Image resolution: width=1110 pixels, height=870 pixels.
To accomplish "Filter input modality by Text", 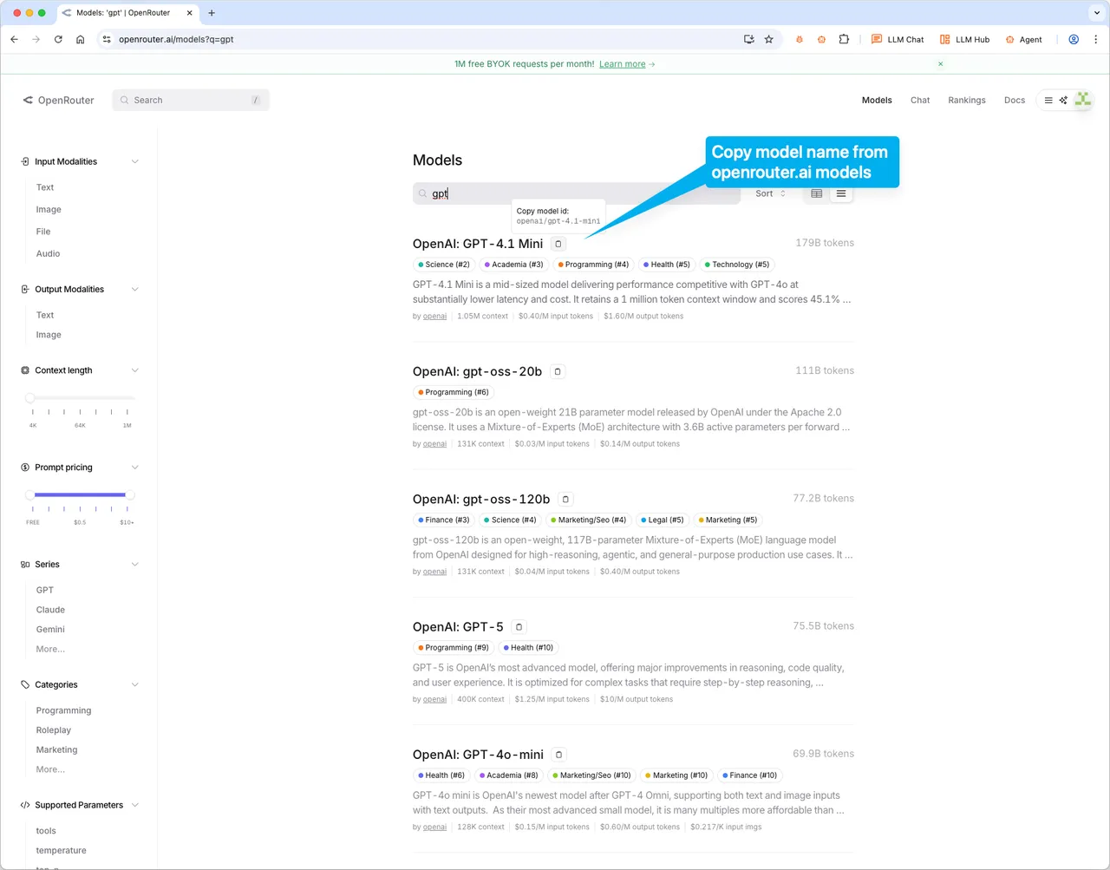I will [x=45, y=187].
